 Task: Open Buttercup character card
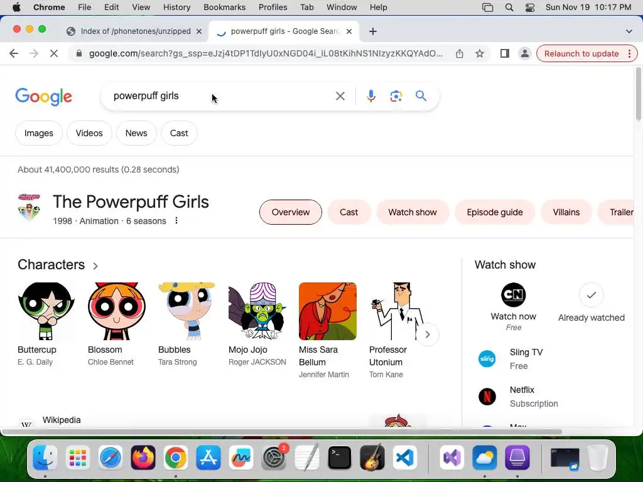46,324
